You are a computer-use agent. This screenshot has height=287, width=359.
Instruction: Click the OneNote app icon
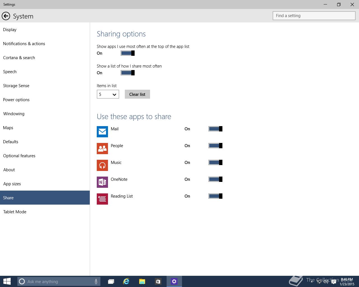(x=102, y=182)
